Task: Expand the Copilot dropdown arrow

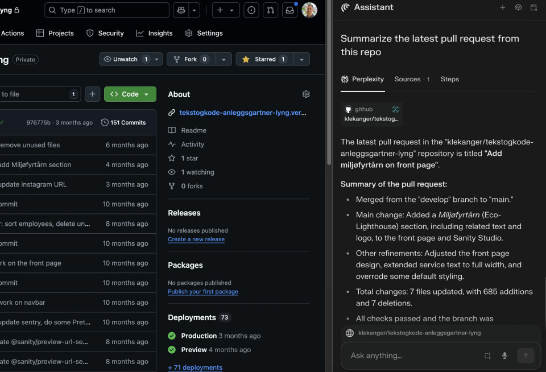Action: click(195, 10)
